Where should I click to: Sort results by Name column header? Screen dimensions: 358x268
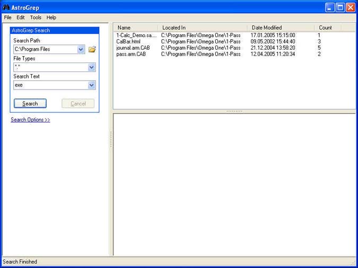coord(124,28)
